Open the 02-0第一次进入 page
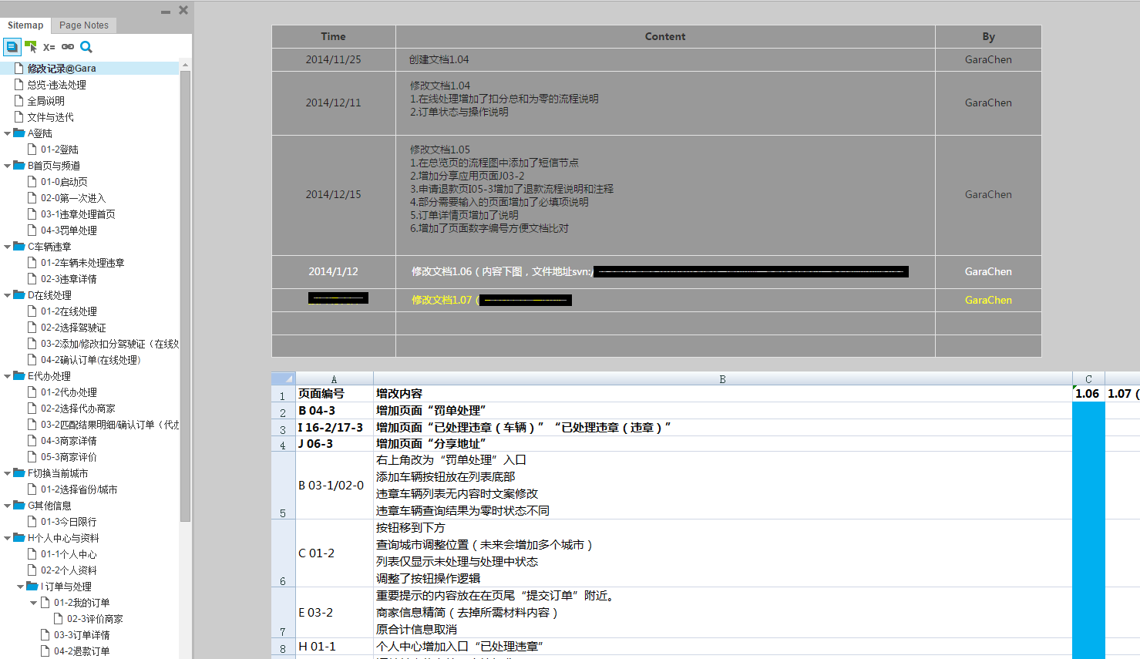The image size is (1140, 659). pos(73,198)
